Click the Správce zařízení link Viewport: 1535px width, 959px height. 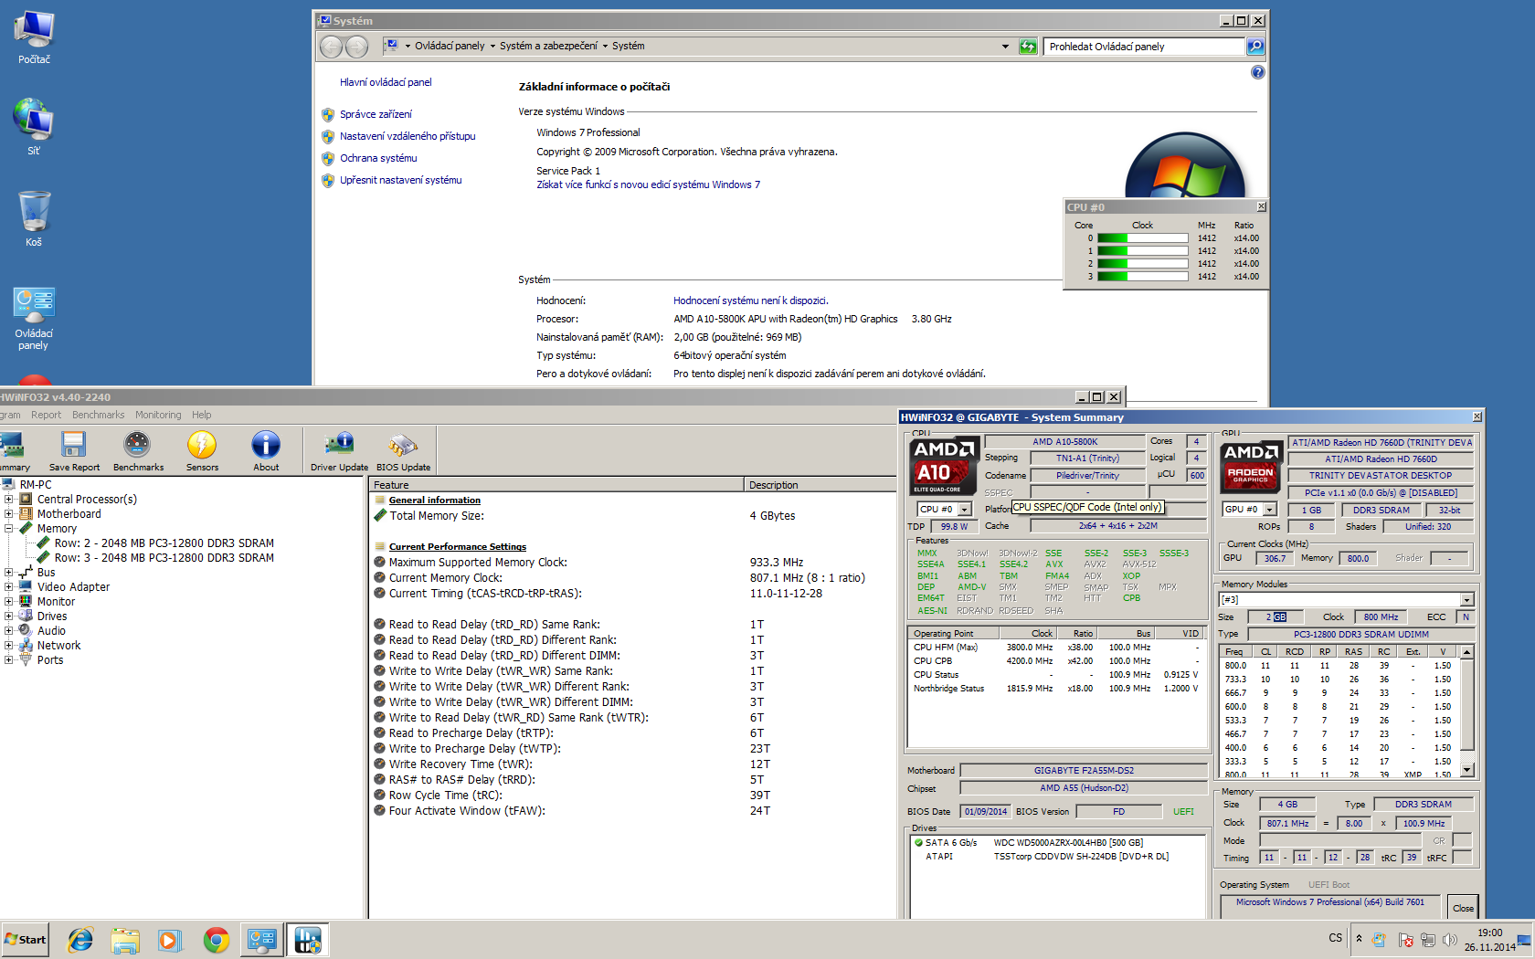click(376, 115)
